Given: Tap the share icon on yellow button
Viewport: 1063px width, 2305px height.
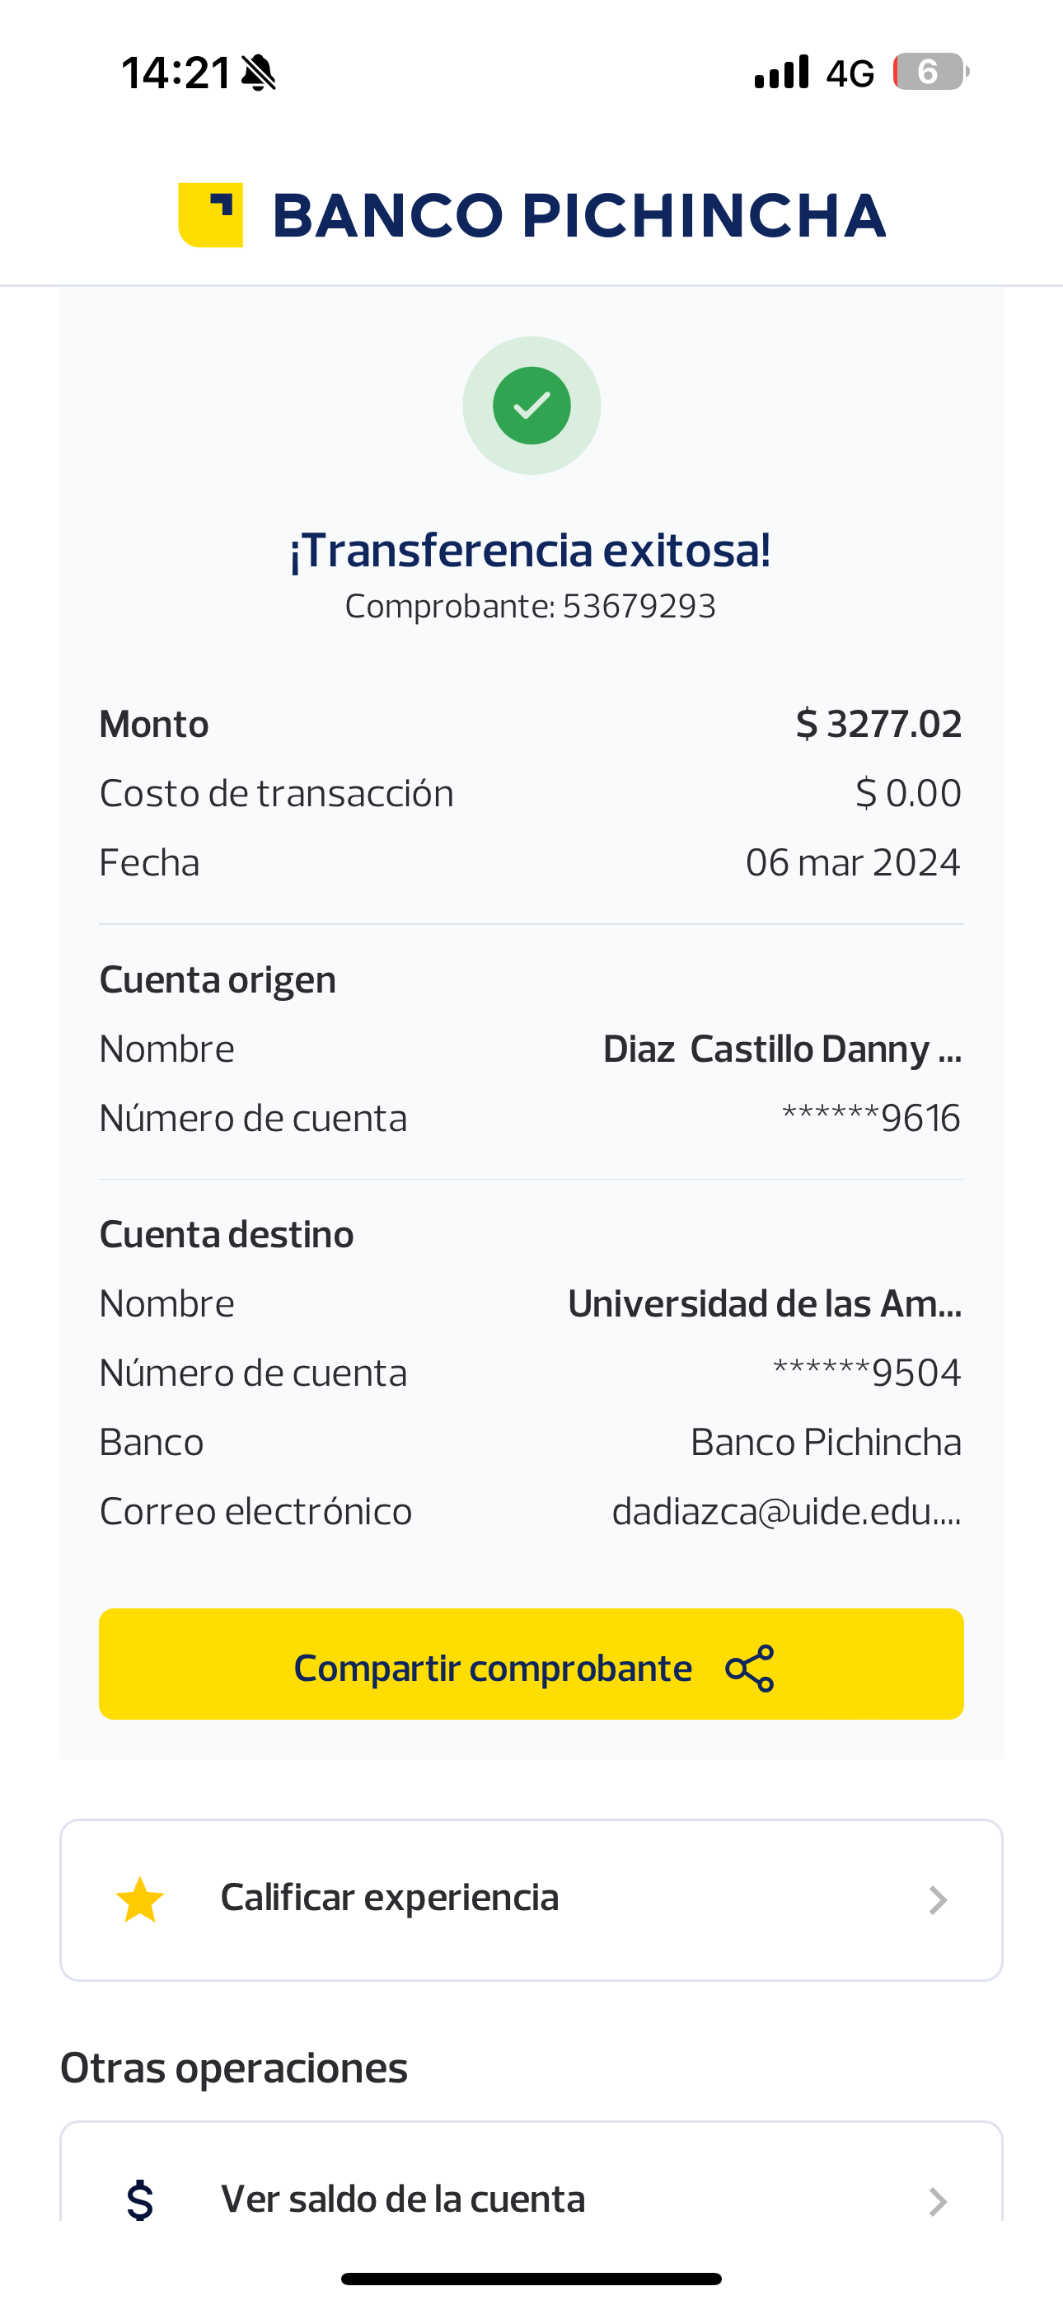Looking at the screenshot, I should [750, 1668].
